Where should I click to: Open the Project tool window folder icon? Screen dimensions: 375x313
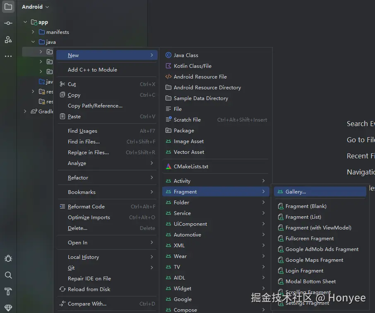pos(8,7)
